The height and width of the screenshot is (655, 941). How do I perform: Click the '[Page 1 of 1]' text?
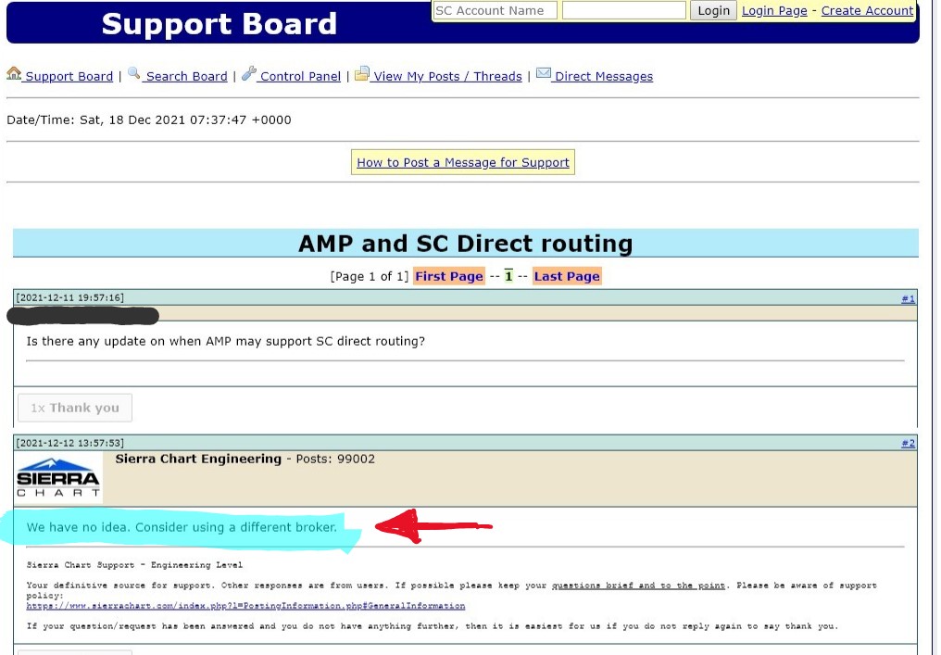click(x=369, y=276)
